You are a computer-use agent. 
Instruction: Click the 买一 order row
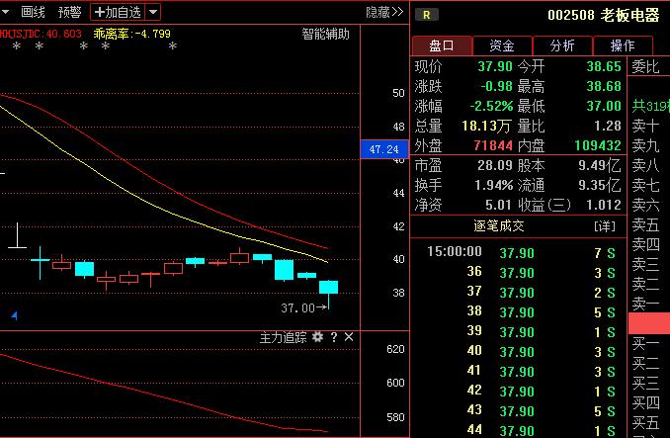point(649,343)
